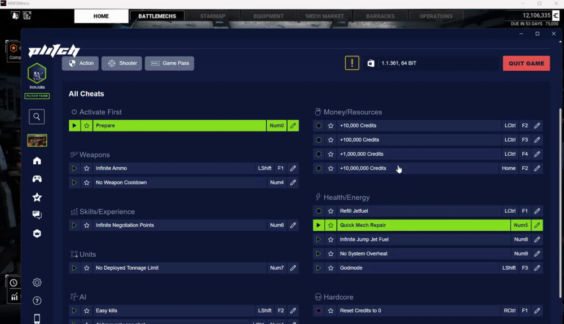Screen dimensions: 564x324
Task: Edit hotkey for Refill Jetfuel
Action: (x=537, y=211)
